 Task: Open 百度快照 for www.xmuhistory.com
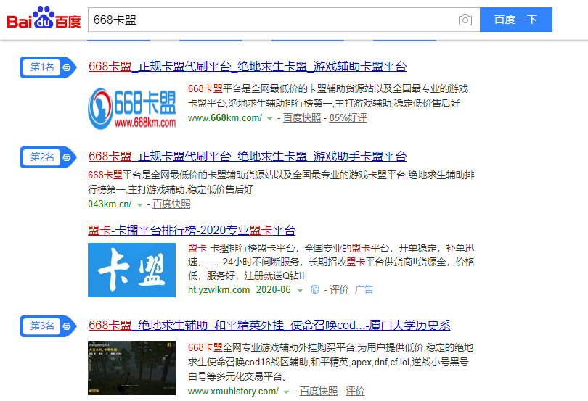tap(319, 392)
